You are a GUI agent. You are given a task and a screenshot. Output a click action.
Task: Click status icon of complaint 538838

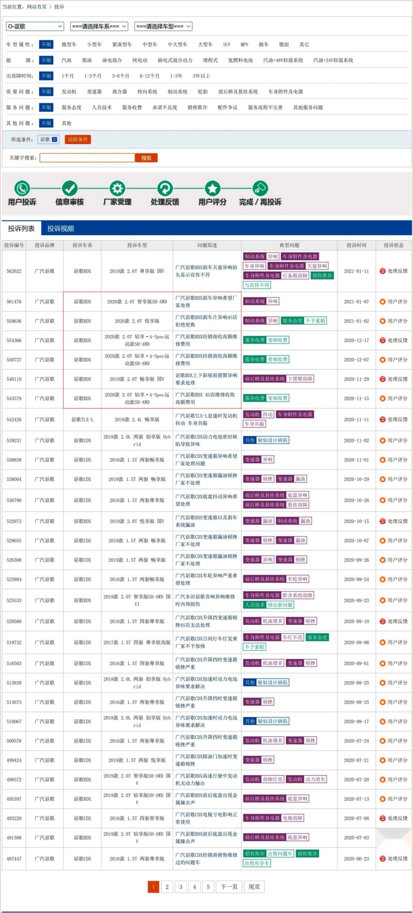(x=382, y=460)
